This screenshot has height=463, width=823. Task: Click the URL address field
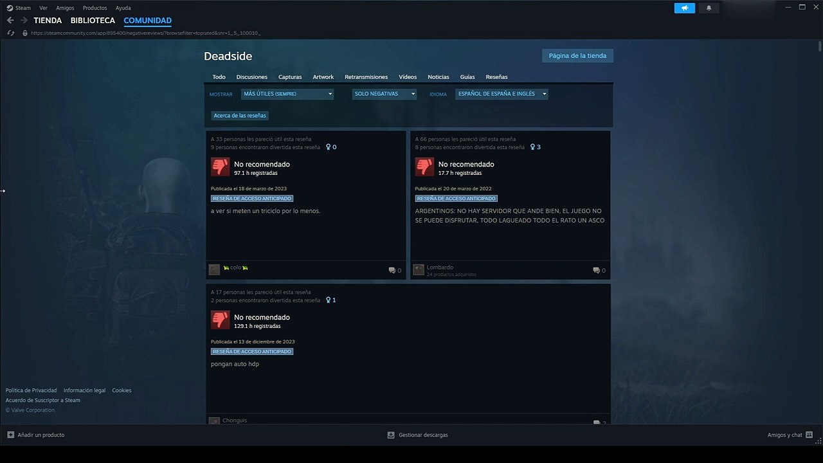[x=145, y=33]
